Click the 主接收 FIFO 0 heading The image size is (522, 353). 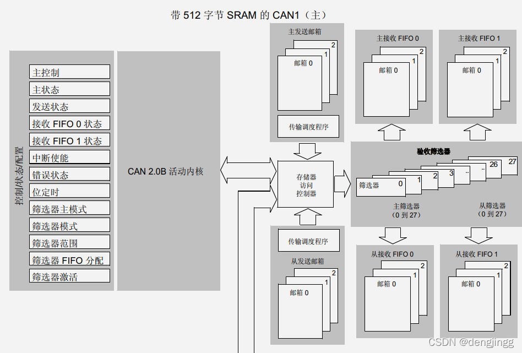(398, 39)
